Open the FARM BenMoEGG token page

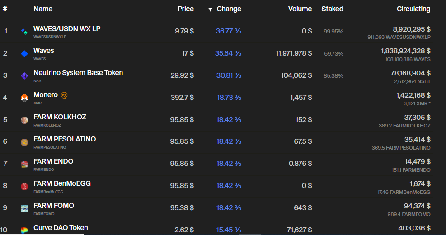click(62, 183)
